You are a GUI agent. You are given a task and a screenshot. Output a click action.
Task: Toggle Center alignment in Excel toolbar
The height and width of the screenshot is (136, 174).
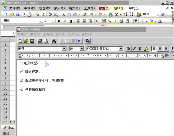point(84,21)
